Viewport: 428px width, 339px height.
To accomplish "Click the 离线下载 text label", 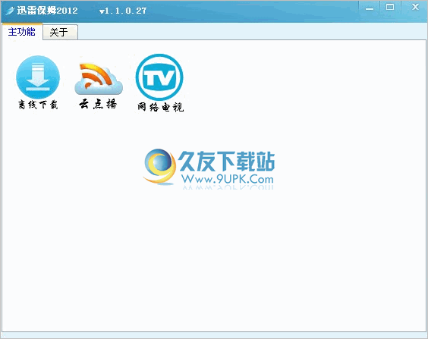I will [x=38, y=105].
